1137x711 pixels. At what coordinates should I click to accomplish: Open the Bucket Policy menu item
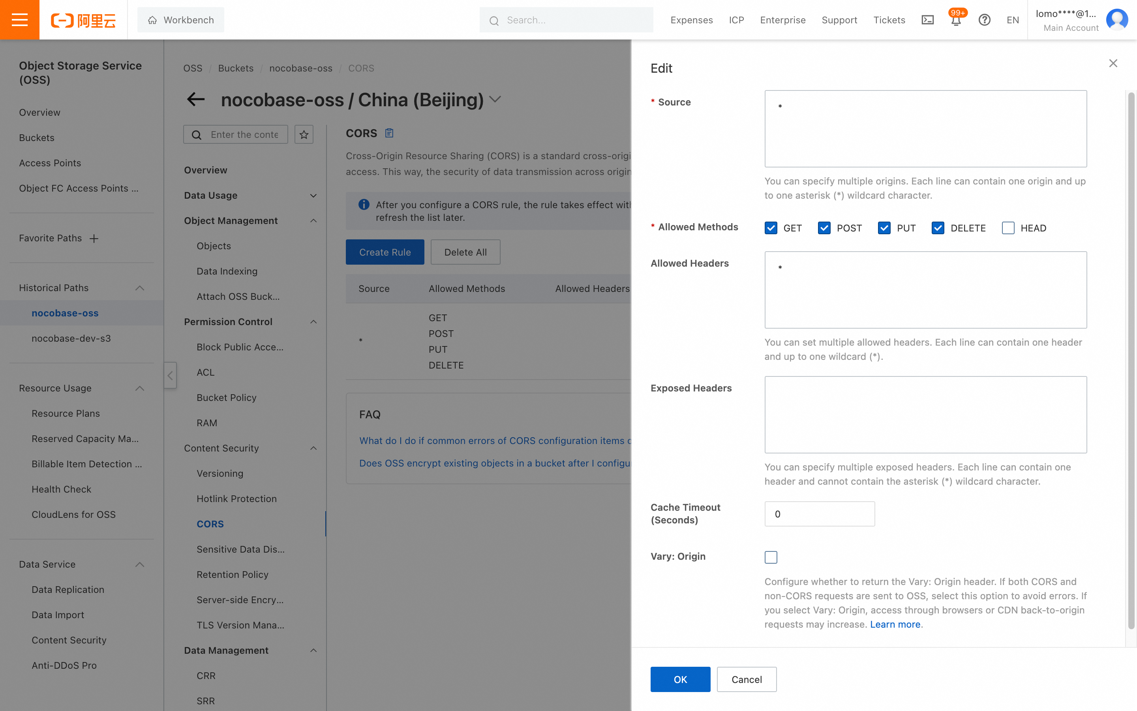coord(227,397)
